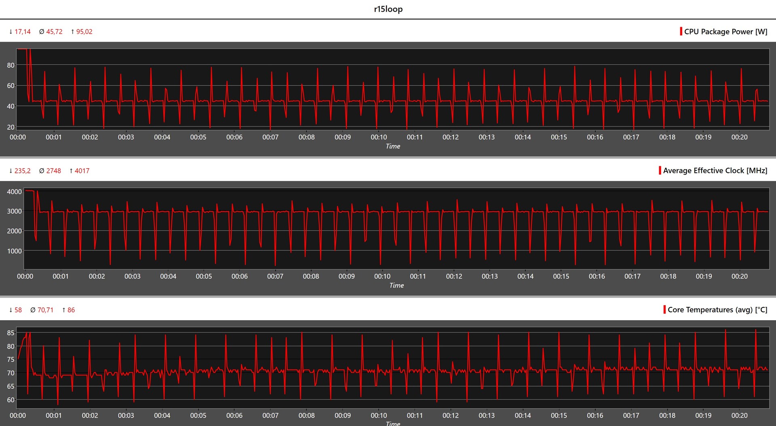Click the minimum power value 17,14
Image resolution: width=776 pixels, height=426 pixels.
[x=22, y=31]
